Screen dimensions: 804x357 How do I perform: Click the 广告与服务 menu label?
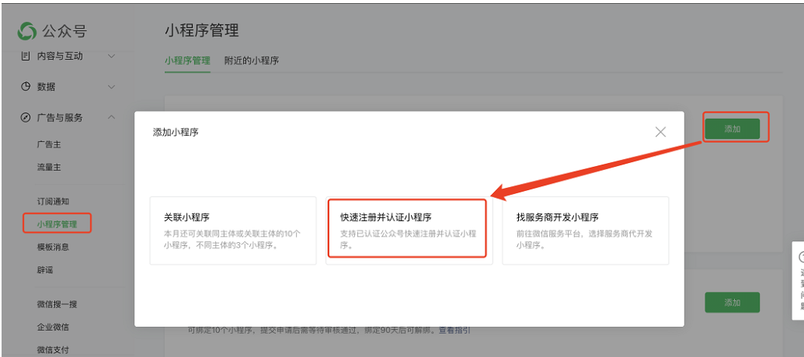pyautogui.click(x=60, y=118)
